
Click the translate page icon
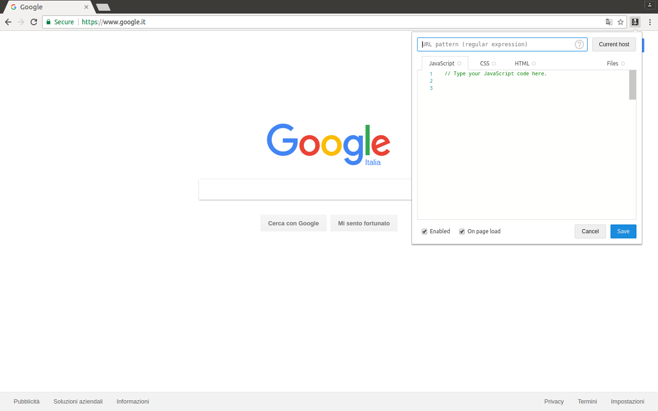609,22
